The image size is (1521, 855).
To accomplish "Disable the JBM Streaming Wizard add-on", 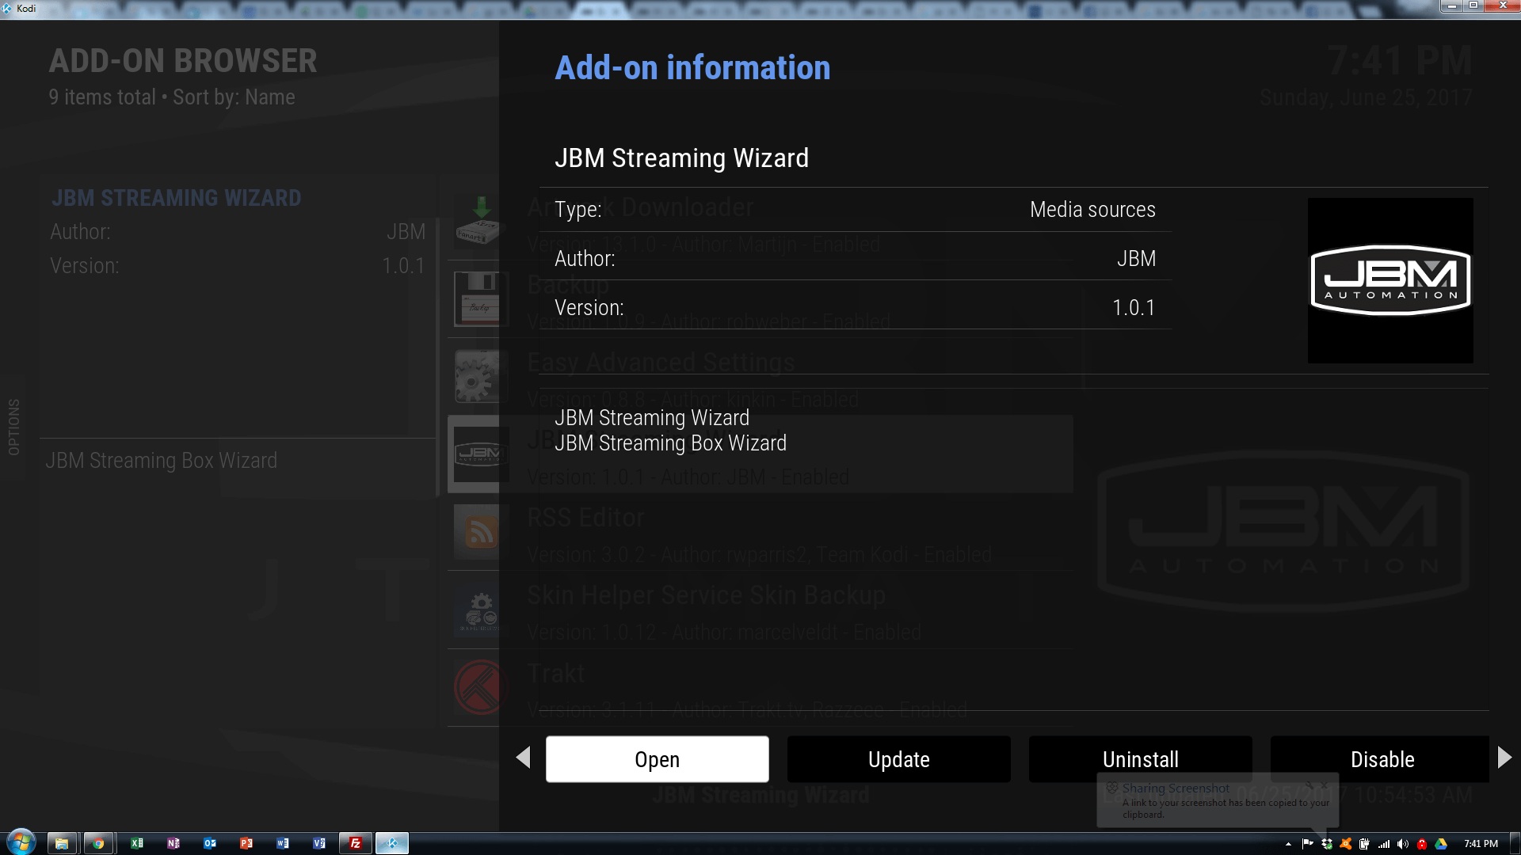I will [x=1382, y=759].
